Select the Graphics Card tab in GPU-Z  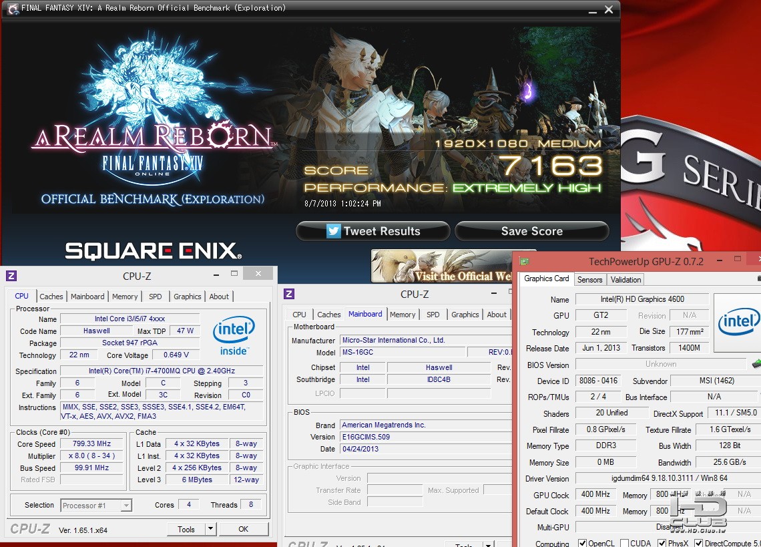(x=547, y=279)
